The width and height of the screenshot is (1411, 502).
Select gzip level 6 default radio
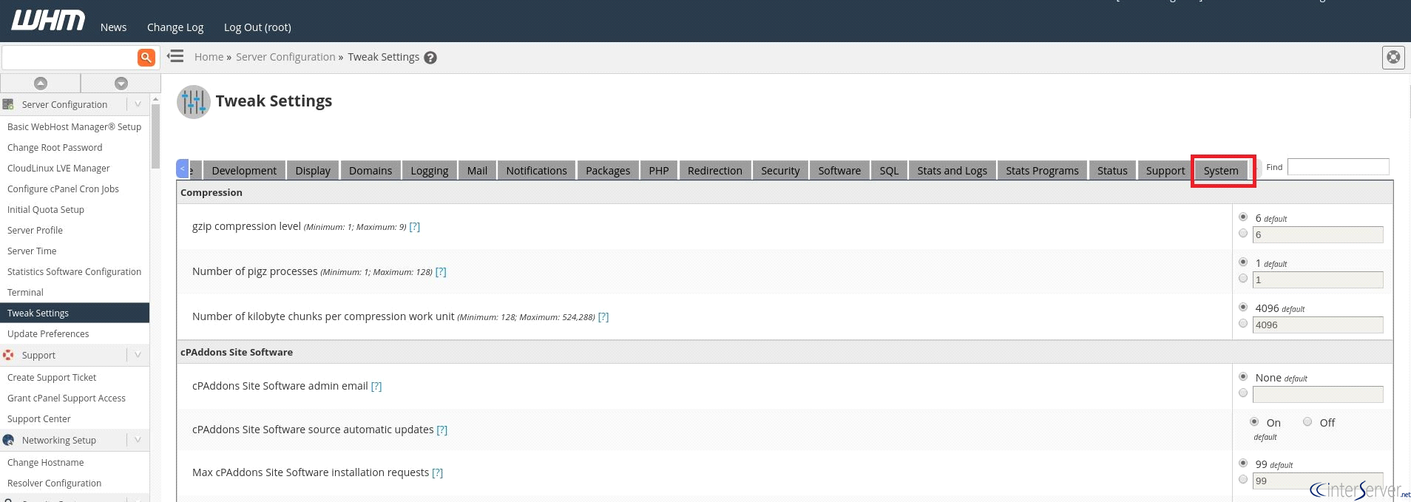pos(1243,217)
